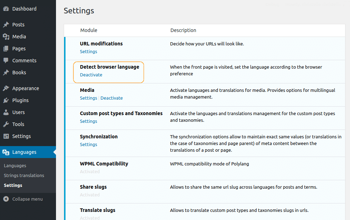
Task: Click the Plugins plug icon
Action: click(6, 100)
